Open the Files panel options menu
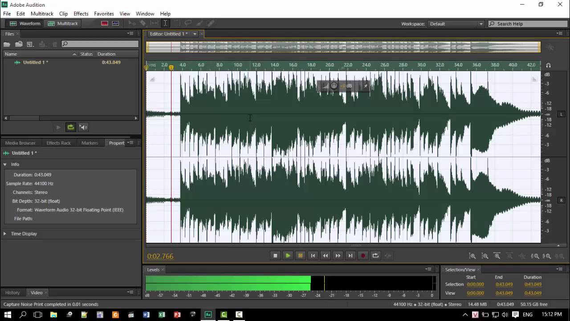 [x=130, y=33]
